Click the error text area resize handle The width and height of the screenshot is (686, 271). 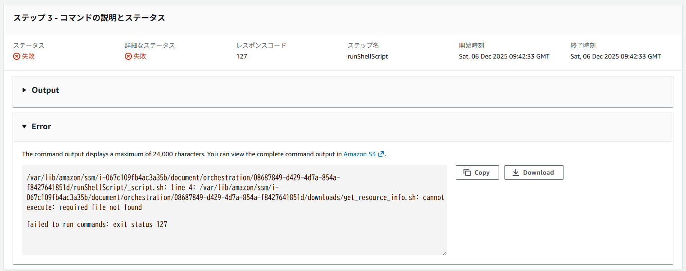(444, 253)
